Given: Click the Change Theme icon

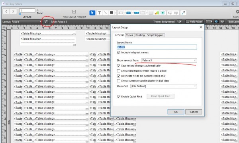Looking at the screenshot, I should [x=179, y=21].
